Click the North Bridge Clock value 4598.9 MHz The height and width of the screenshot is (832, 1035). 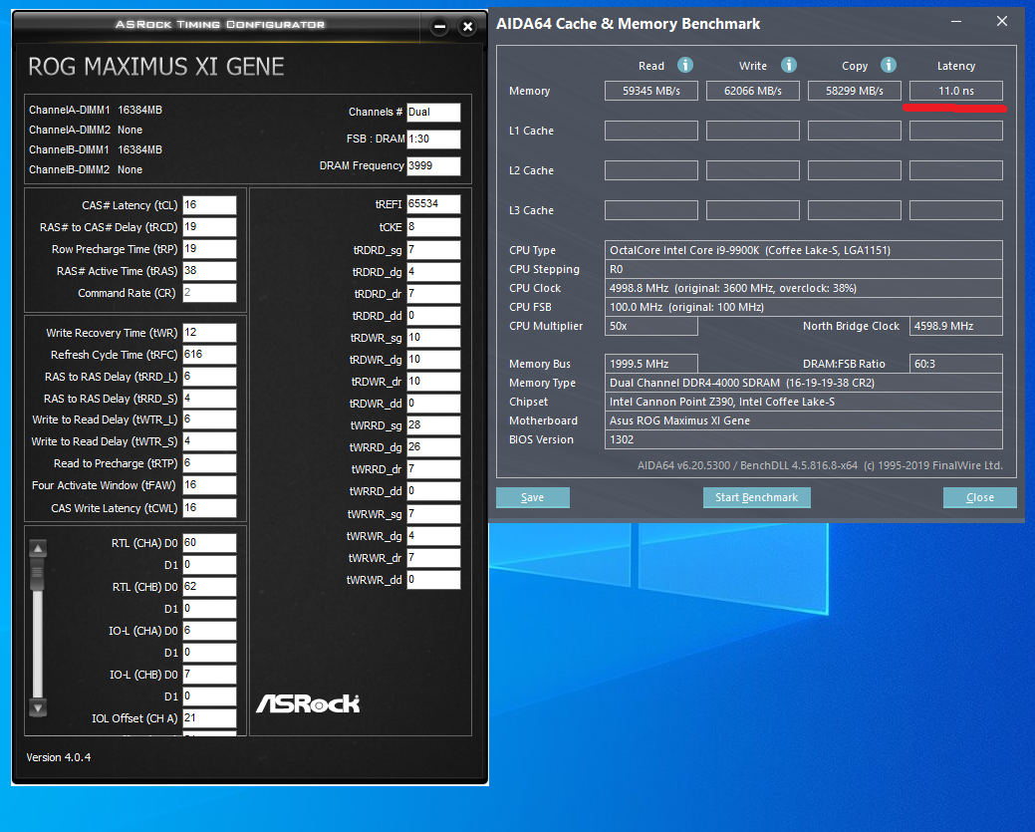pyautogui.click(x=955, y=326)
